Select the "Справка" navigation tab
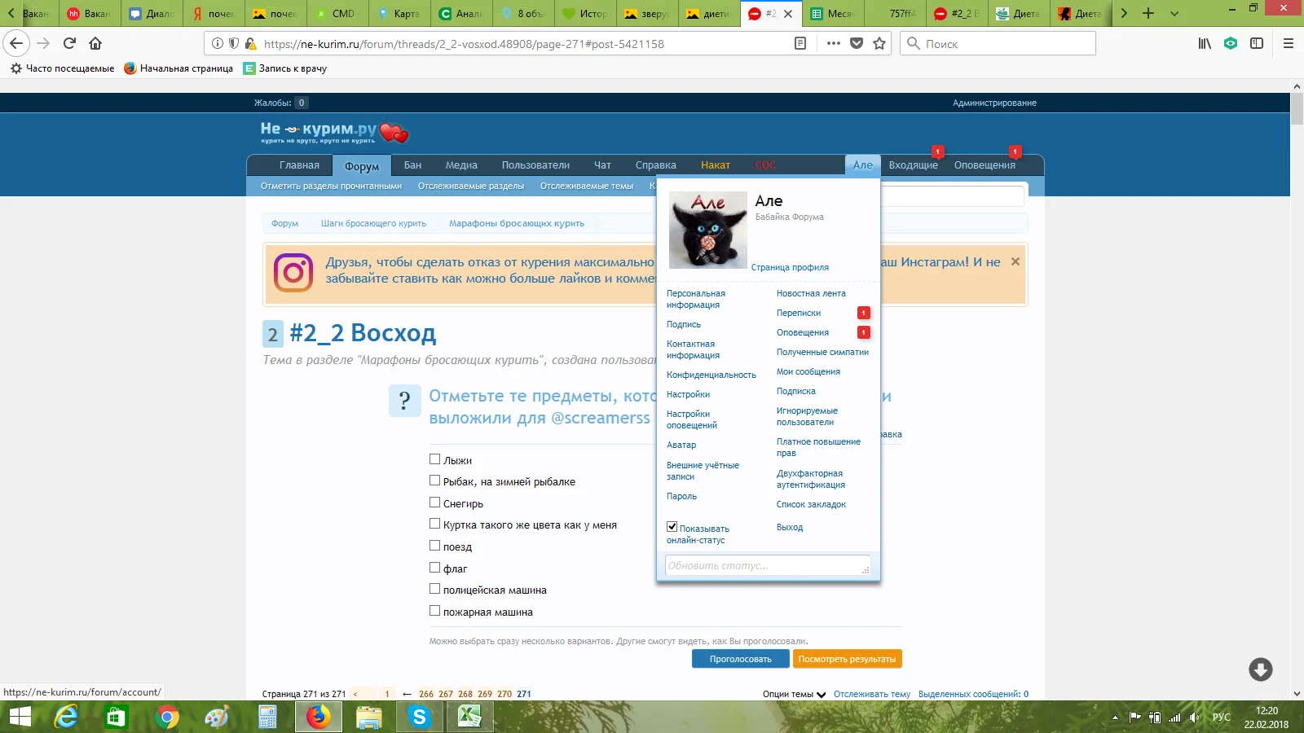Image resolution: width=1304 pixels, height=733 pixels. tap(655, 165)
